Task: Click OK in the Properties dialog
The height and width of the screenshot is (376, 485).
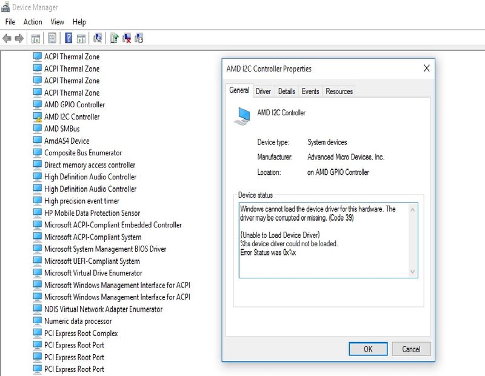Action: pos(368,349)
